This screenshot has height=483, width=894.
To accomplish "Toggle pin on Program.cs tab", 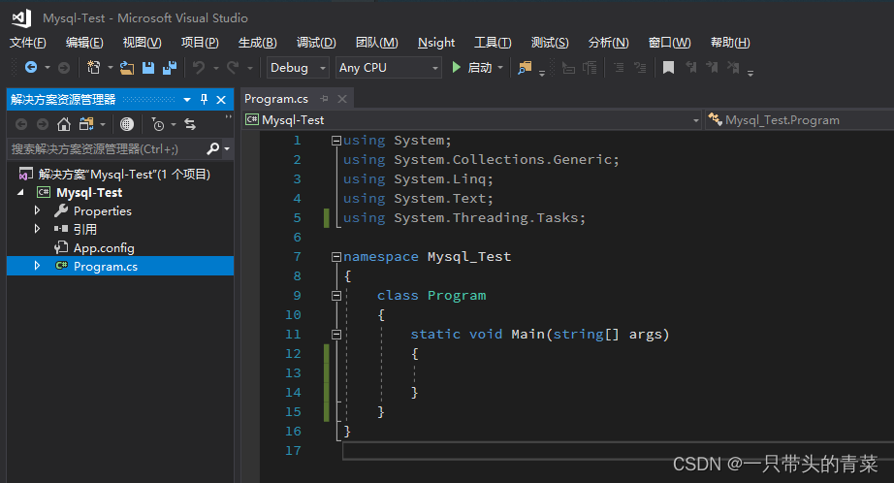I will click(x=325, y=99).
